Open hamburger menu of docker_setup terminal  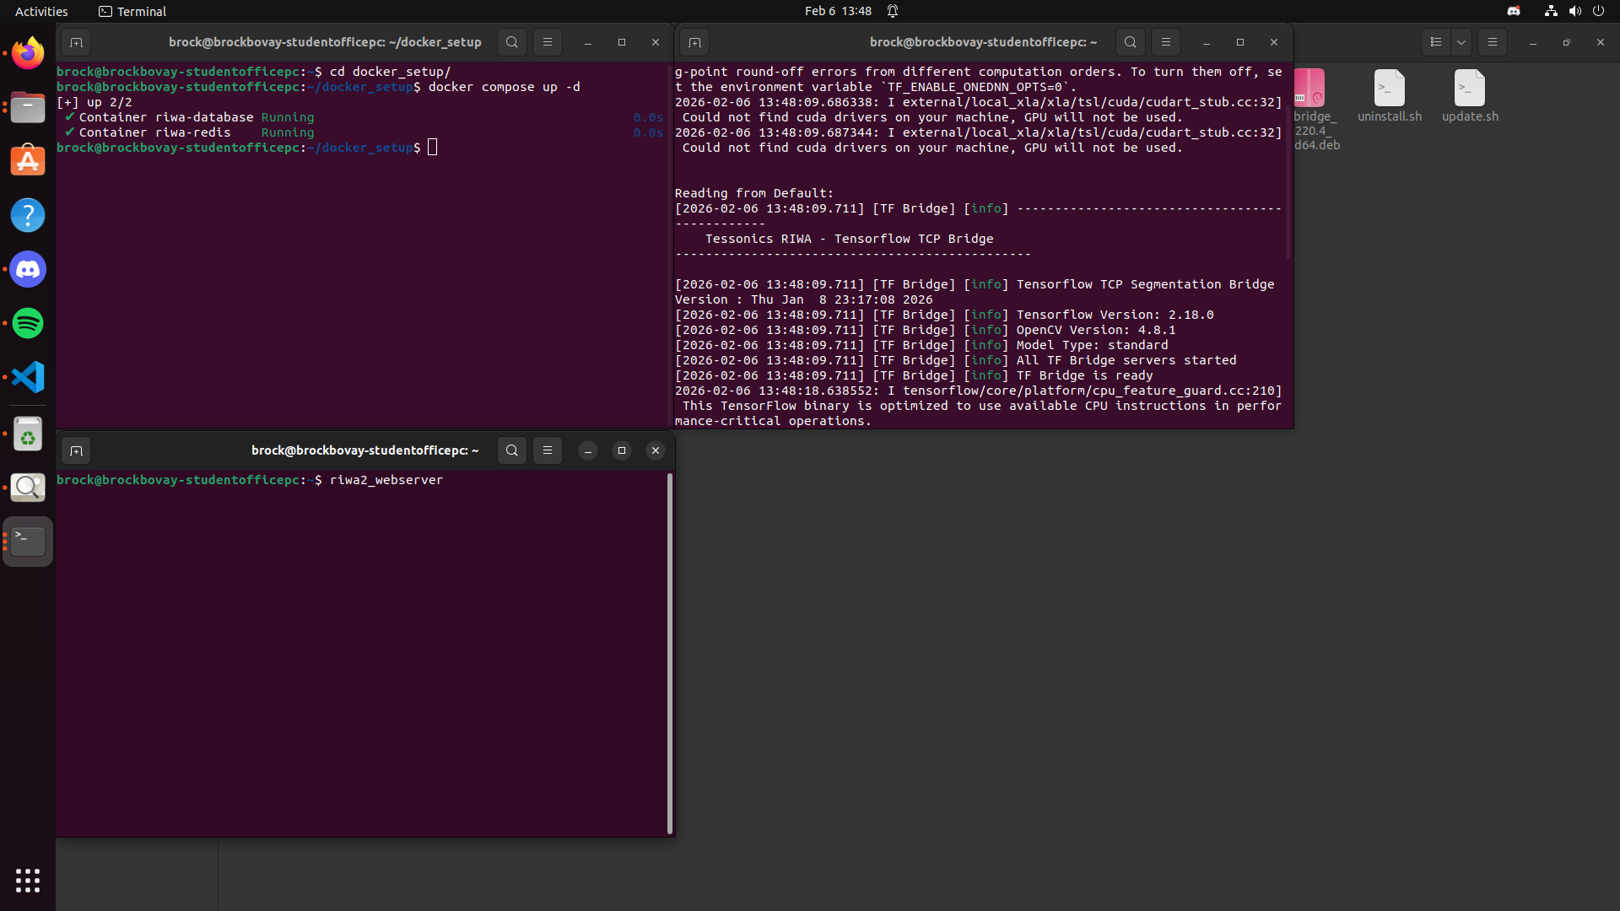click(x=548, y=42)
